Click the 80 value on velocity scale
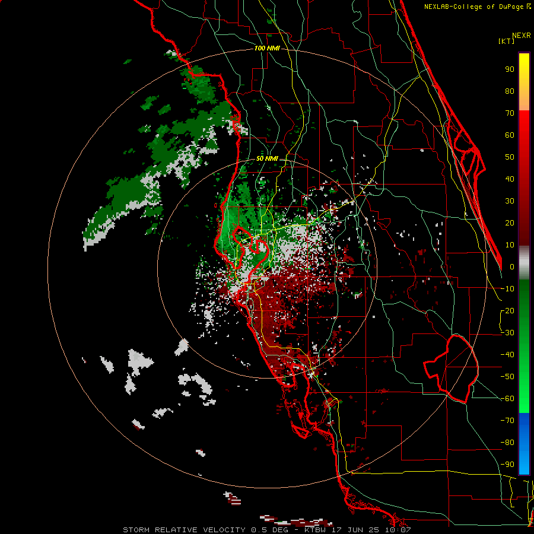The width and height of the screenshot is (534, 534). [x=510, y=91]
